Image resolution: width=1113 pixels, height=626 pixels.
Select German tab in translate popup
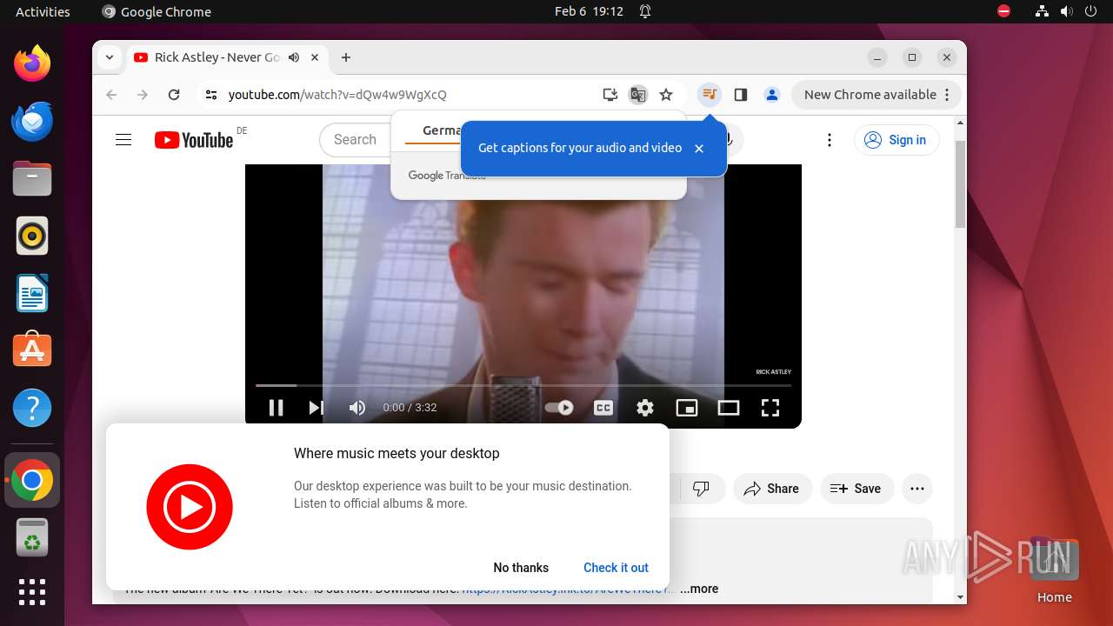(x=441, y=130)
